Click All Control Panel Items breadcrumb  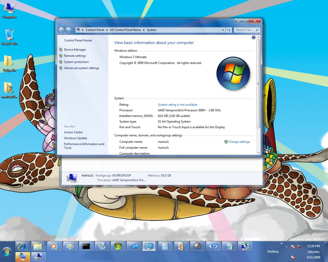(125, 30)
